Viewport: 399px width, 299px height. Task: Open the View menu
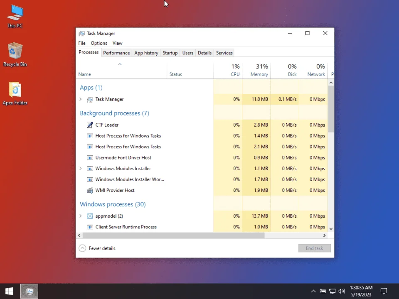coord(118,43)
